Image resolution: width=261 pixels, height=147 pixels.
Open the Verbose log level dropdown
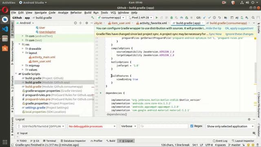tap(128, 126)
